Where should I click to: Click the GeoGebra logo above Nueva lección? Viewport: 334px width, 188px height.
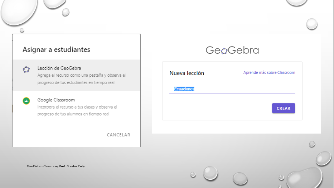point(232,50)
